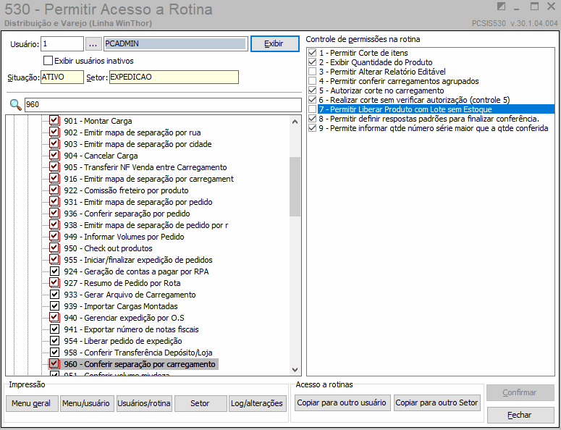Click Copiar para outro Setor
561x430 pixels.
coord(436,402)
